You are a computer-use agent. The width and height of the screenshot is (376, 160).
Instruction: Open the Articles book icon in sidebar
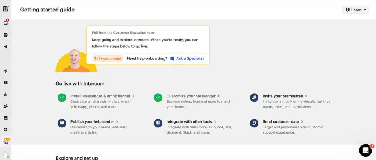(6, 83)
